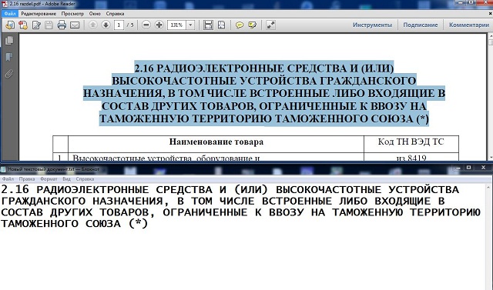Maximize the Notepad window
Viewport: 493px width, 290px height.
tap(469, 168)
